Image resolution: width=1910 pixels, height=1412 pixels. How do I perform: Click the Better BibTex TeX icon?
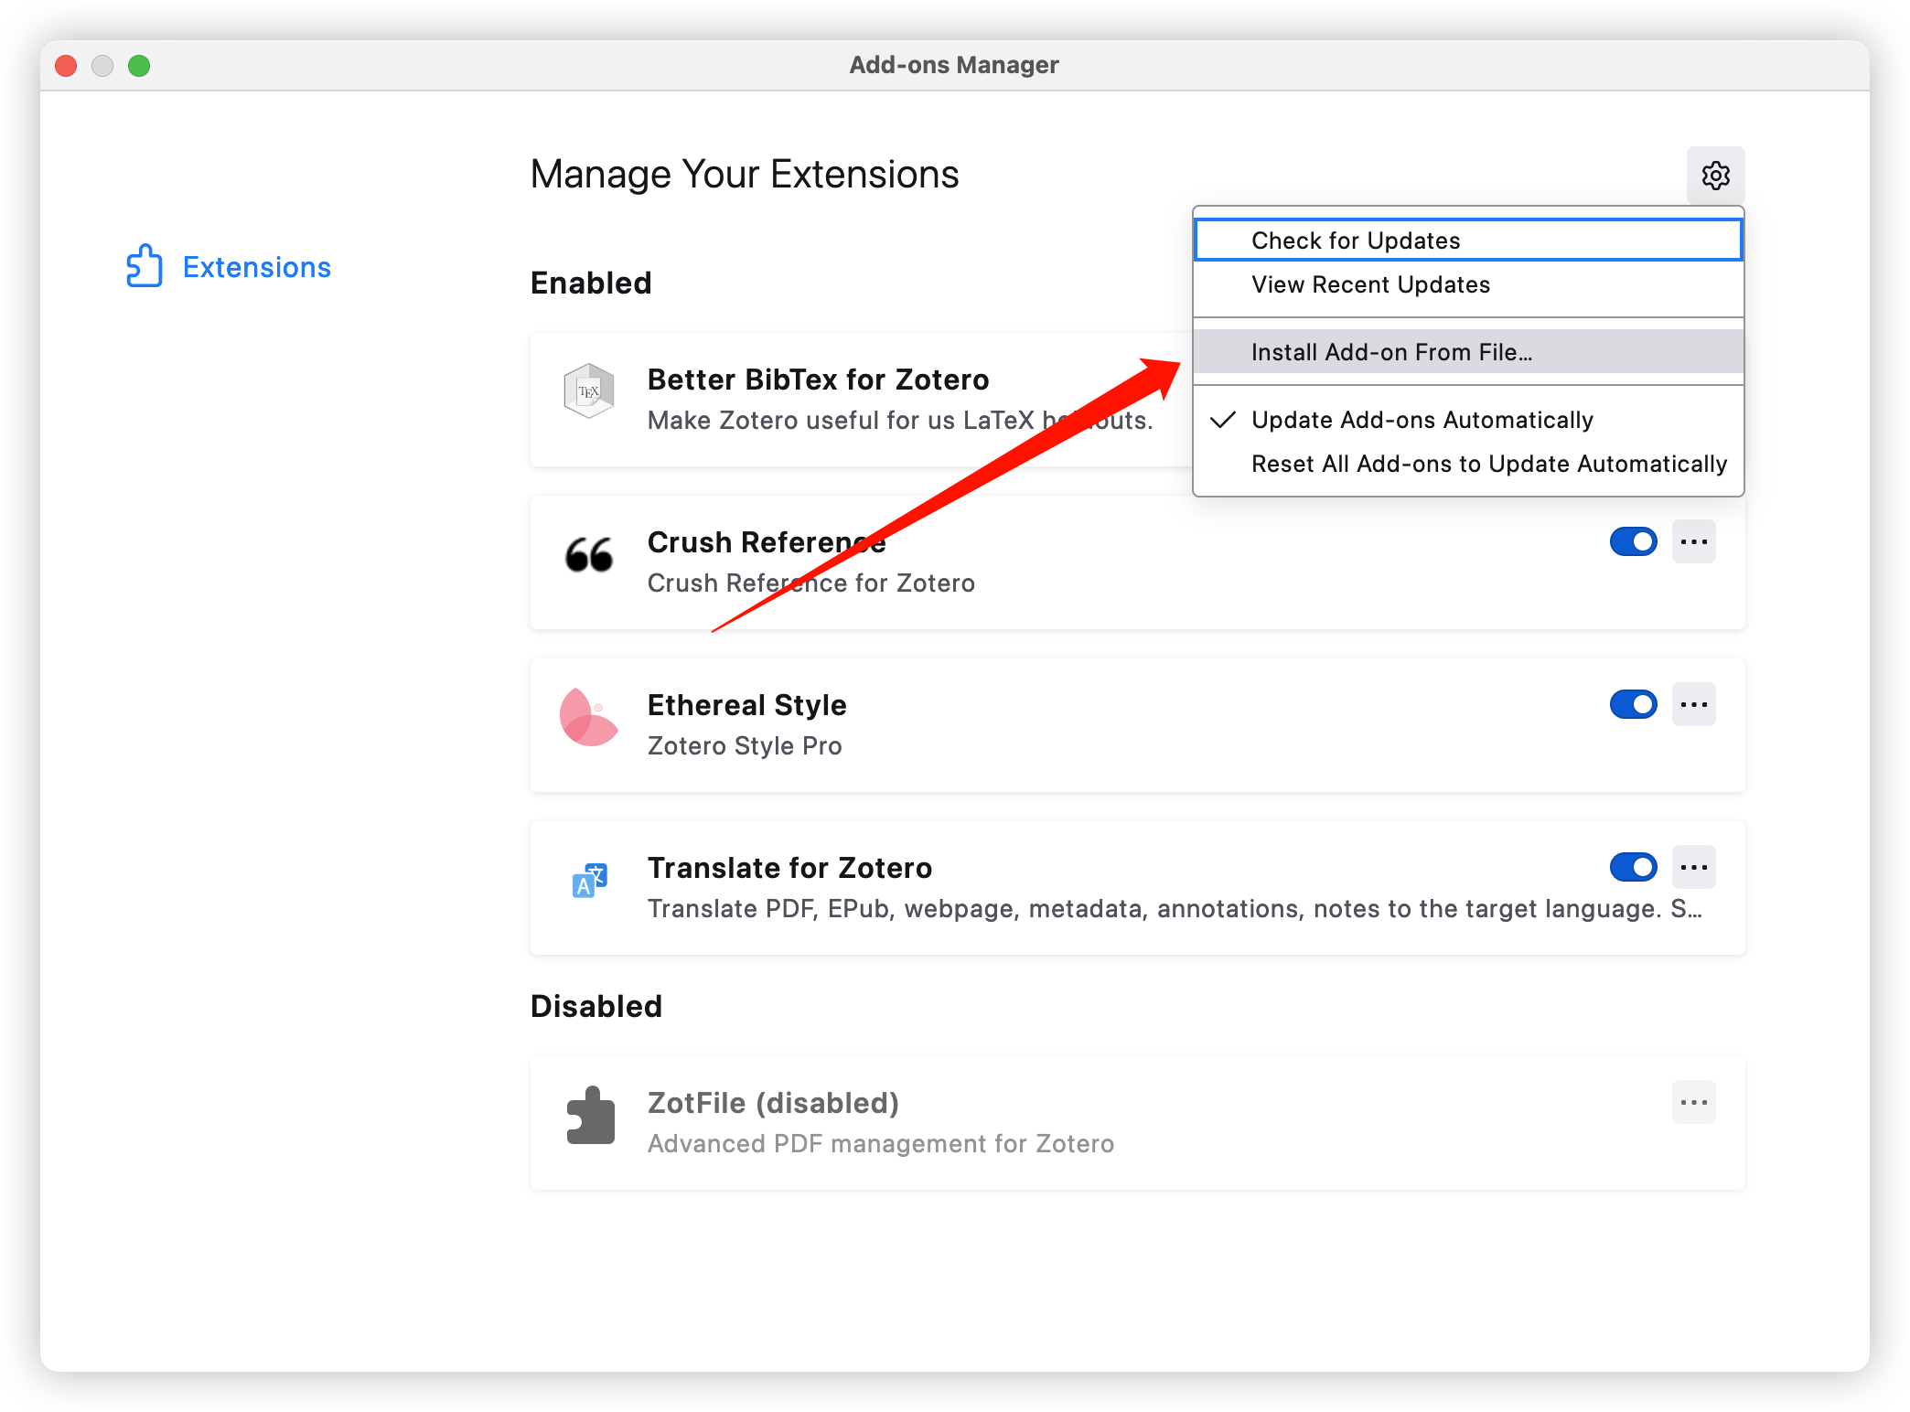tap(588, 391)
